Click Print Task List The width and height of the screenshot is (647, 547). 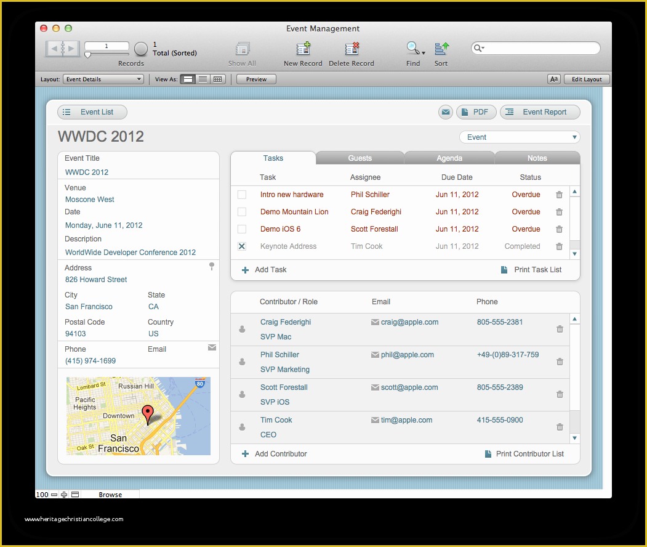coord(531,270)
